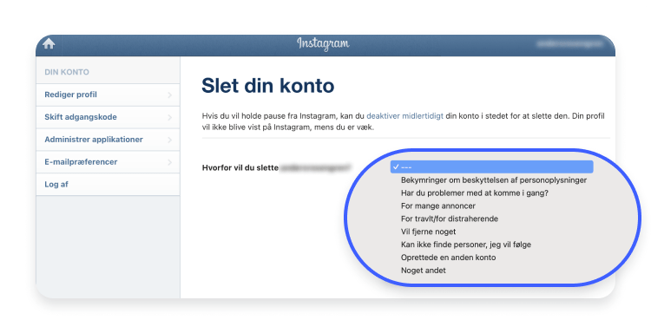Choose For travlt/for distraherende option
This screenshot has height=333, width=651.
tap(450, 219)
